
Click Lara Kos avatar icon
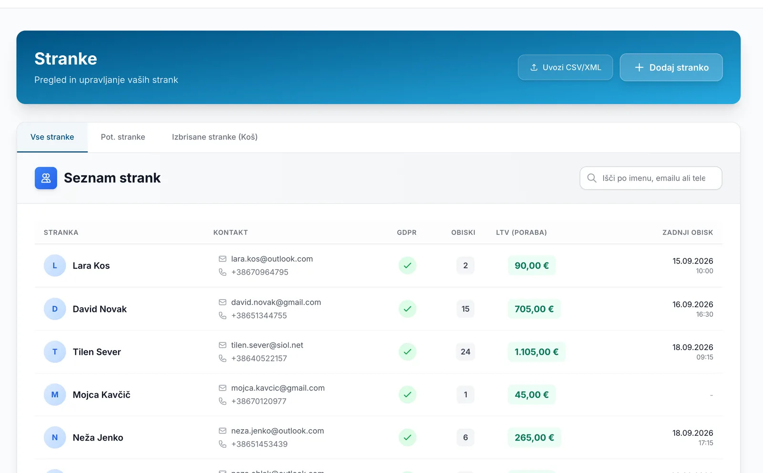click(x=55, y=266)
